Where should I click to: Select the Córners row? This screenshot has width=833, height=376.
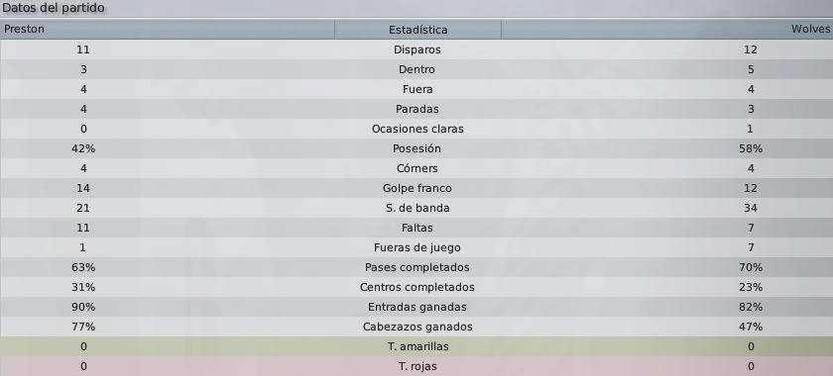(416, 168)
